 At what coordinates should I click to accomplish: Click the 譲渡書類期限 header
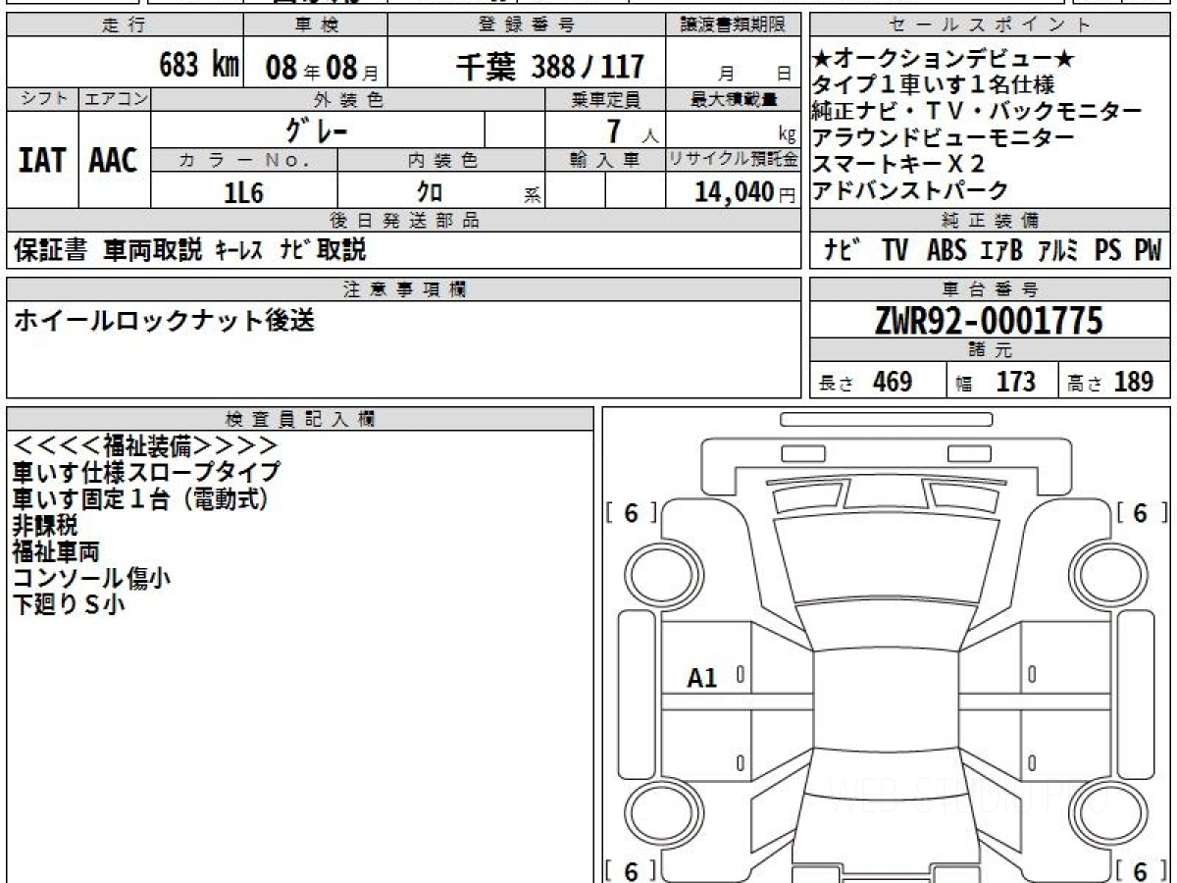tap(735, 25)
